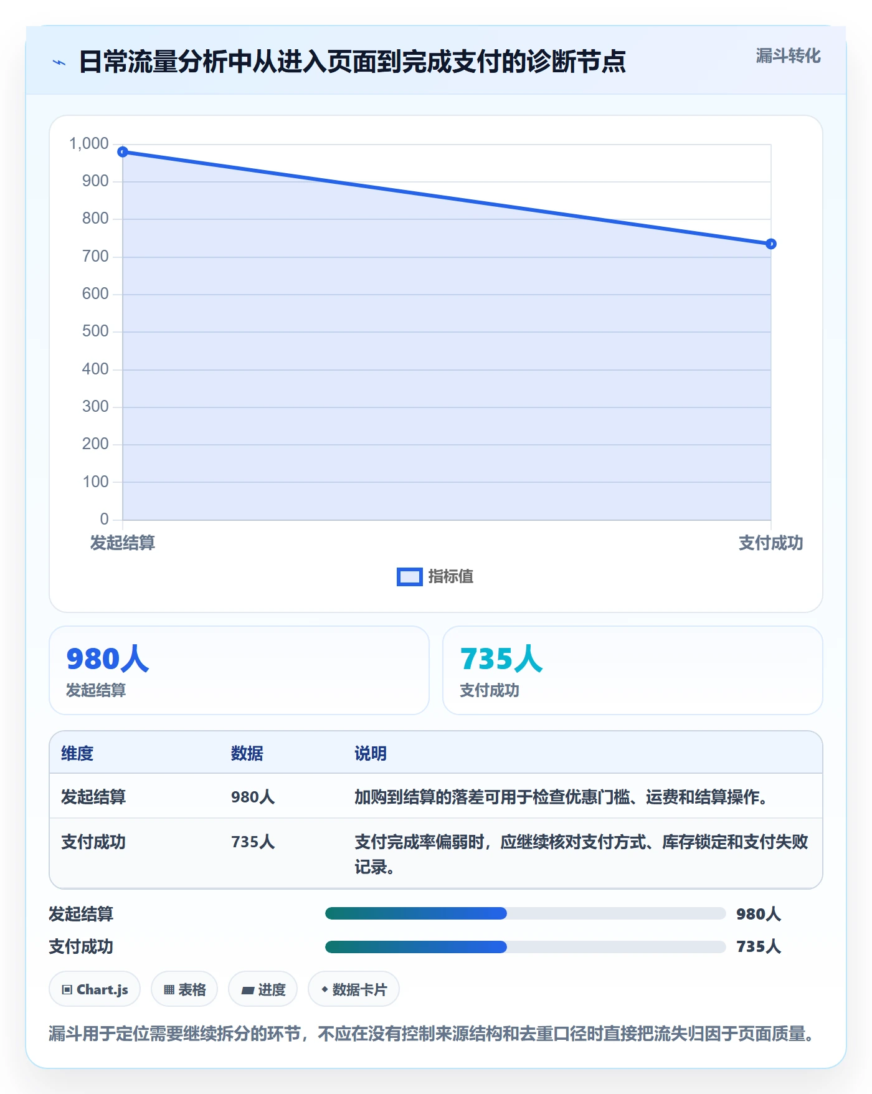Click the description starting with 加购到结算的落差
This screenshot has height=1094, width=872.
564,797
